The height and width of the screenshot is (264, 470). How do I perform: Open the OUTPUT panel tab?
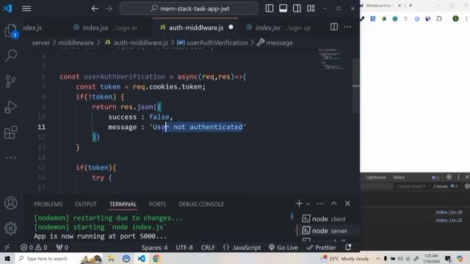(86, 204)
